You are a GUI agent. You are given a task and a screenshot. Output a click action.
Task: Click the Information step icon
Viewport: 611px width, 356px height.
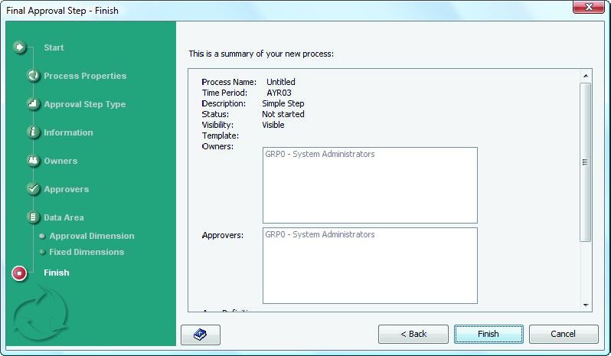33,132
